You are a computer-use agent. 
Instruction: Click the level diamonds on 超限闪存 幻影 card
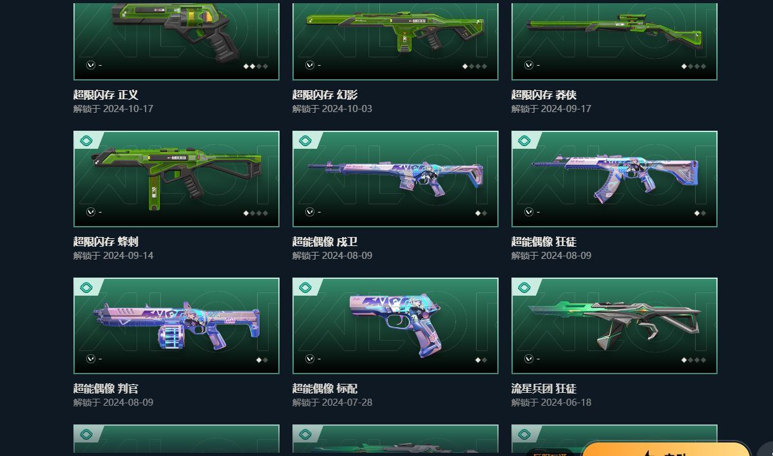pyautogui.click(x=475, y=66)
